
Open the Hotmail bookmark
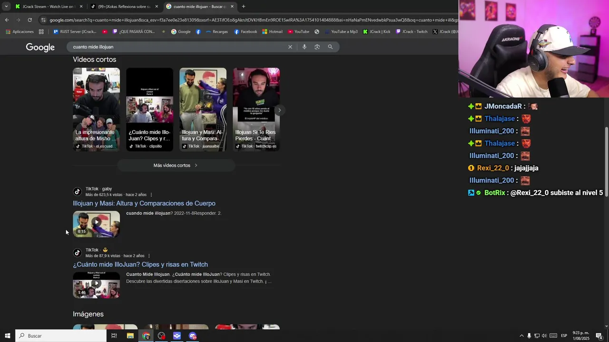coord(272,31)
